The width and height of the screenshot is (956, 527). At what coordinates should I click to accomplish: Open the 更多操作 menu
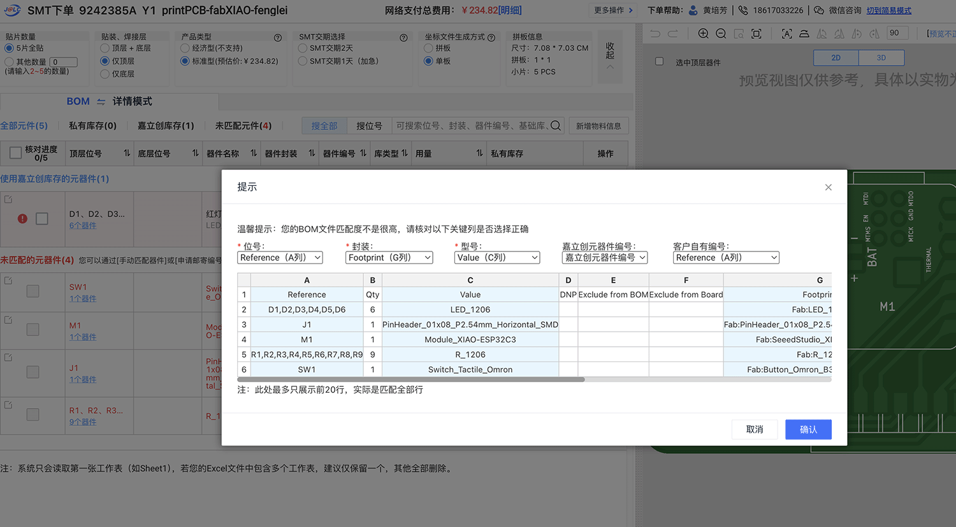pyautogui.click(x=613, y=10)
